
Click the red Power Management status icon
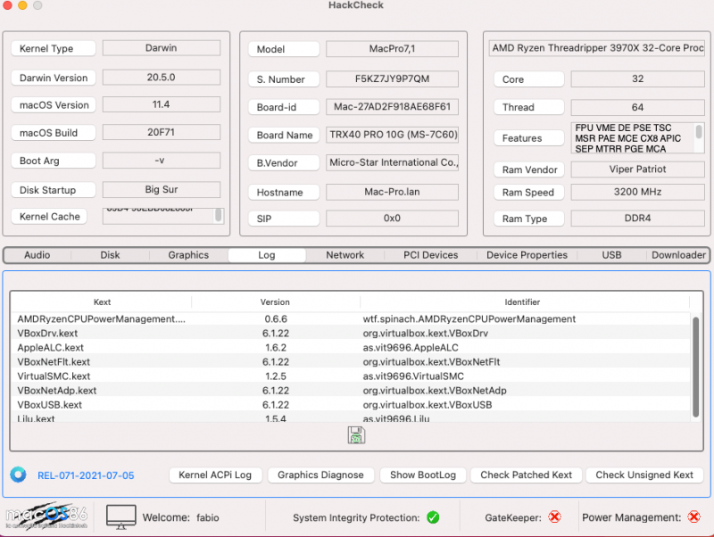pyautogui.click(x=694, y=517)
